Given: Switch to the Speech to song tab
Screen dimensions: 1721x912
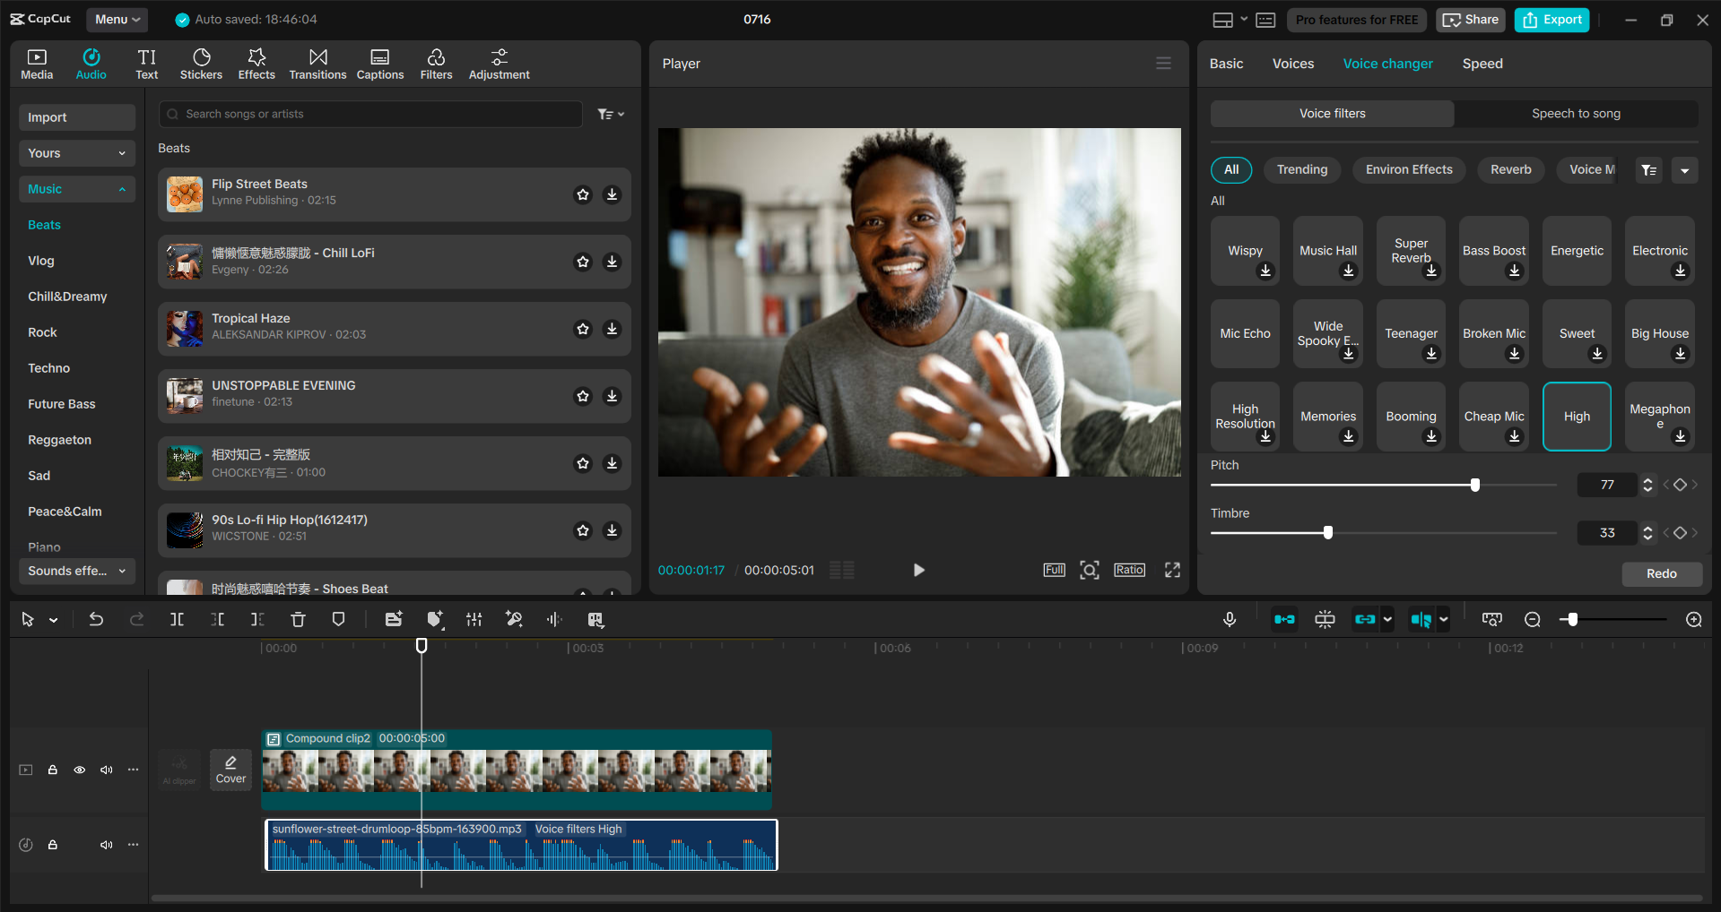Looking at the screenshot, I should tap(1576, 113).
